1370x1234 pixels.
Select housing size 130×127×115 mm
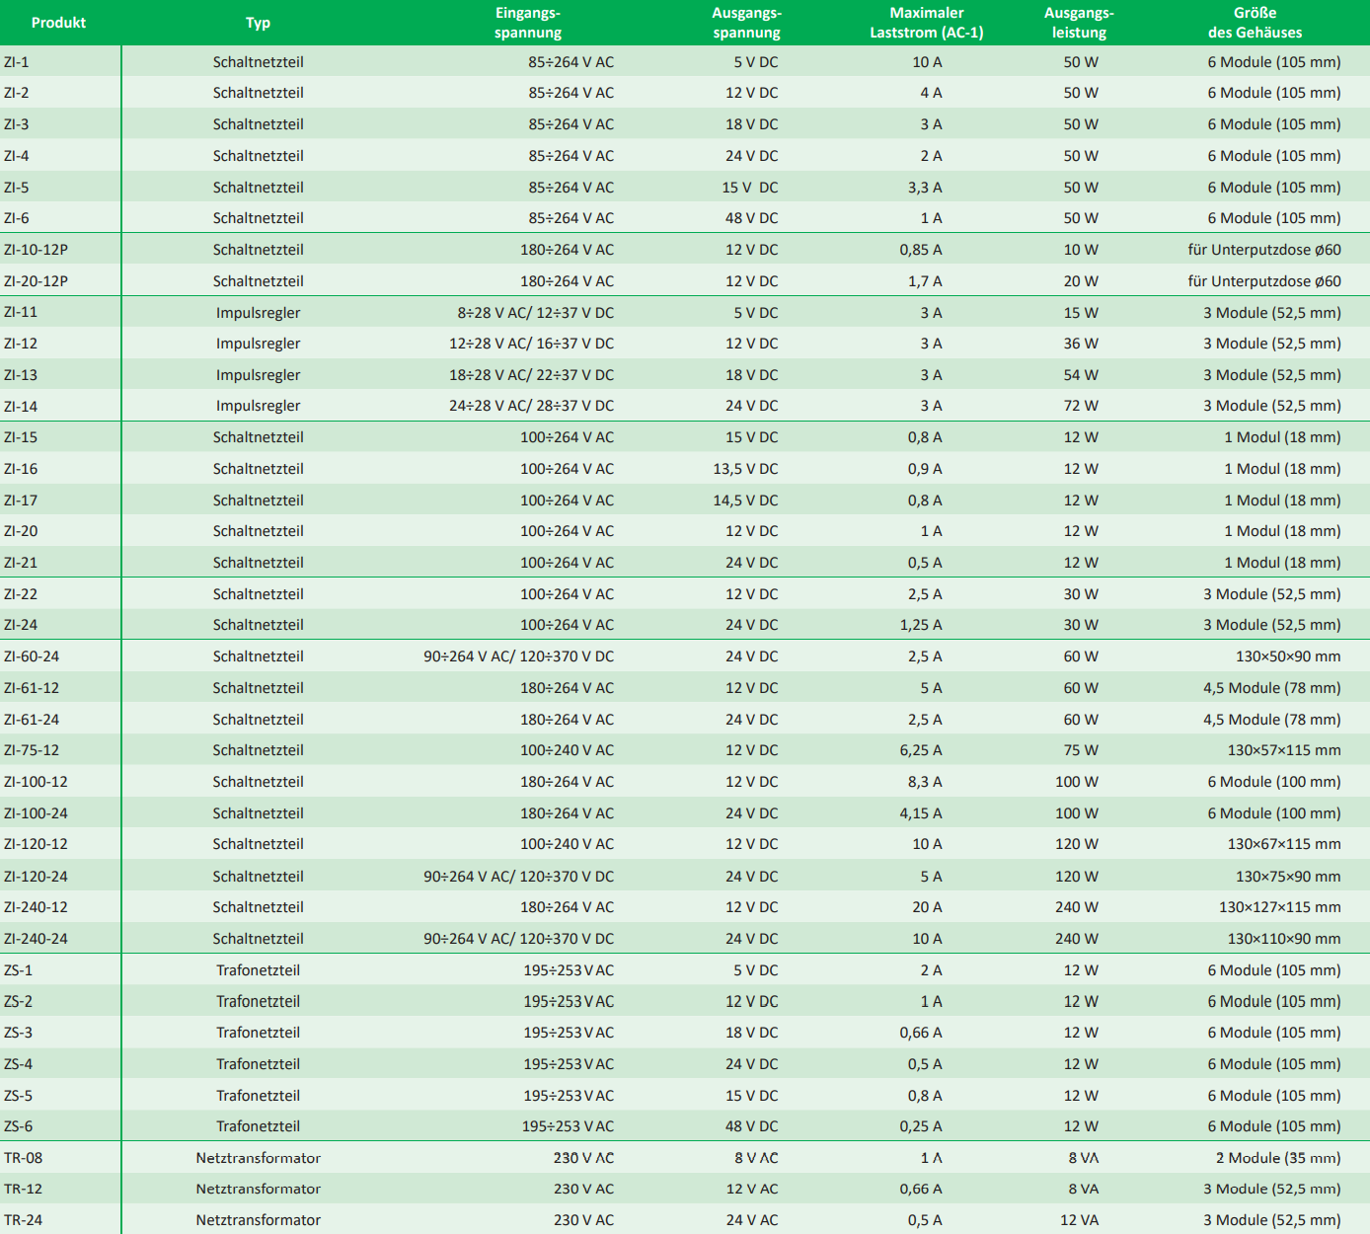pos(1279,907)
